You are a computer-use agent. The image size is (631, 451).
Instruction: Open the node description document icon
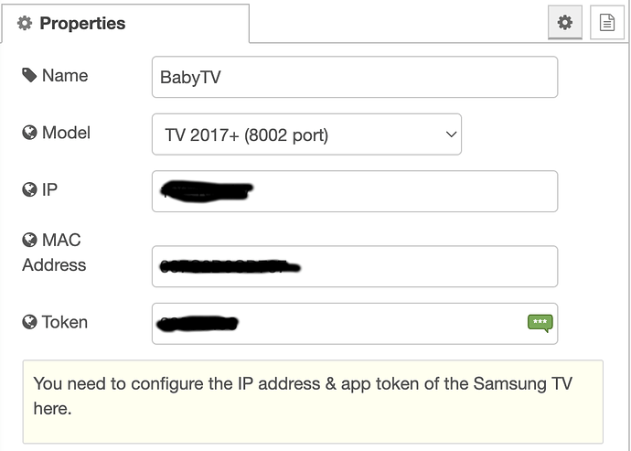605,24
